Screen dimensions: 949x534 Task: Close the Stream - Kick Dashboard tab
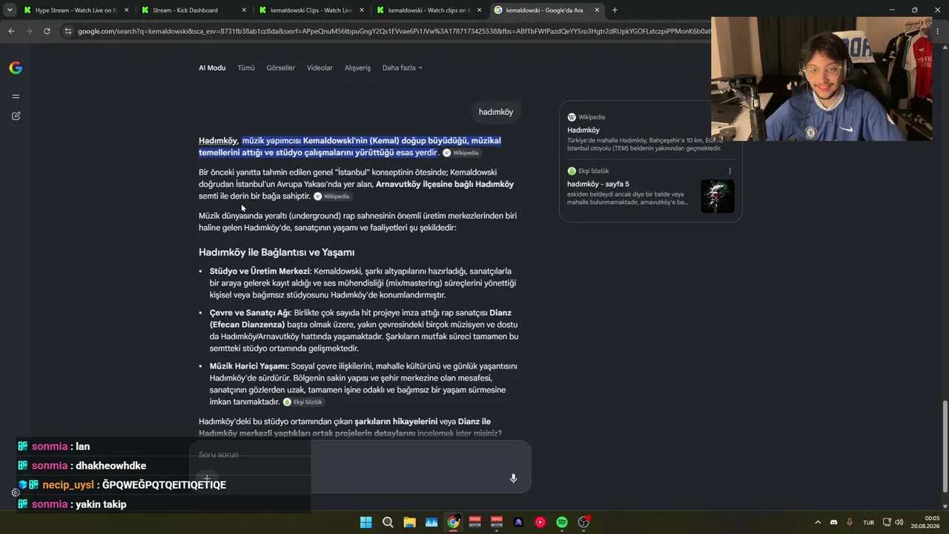tap(244, 10)
